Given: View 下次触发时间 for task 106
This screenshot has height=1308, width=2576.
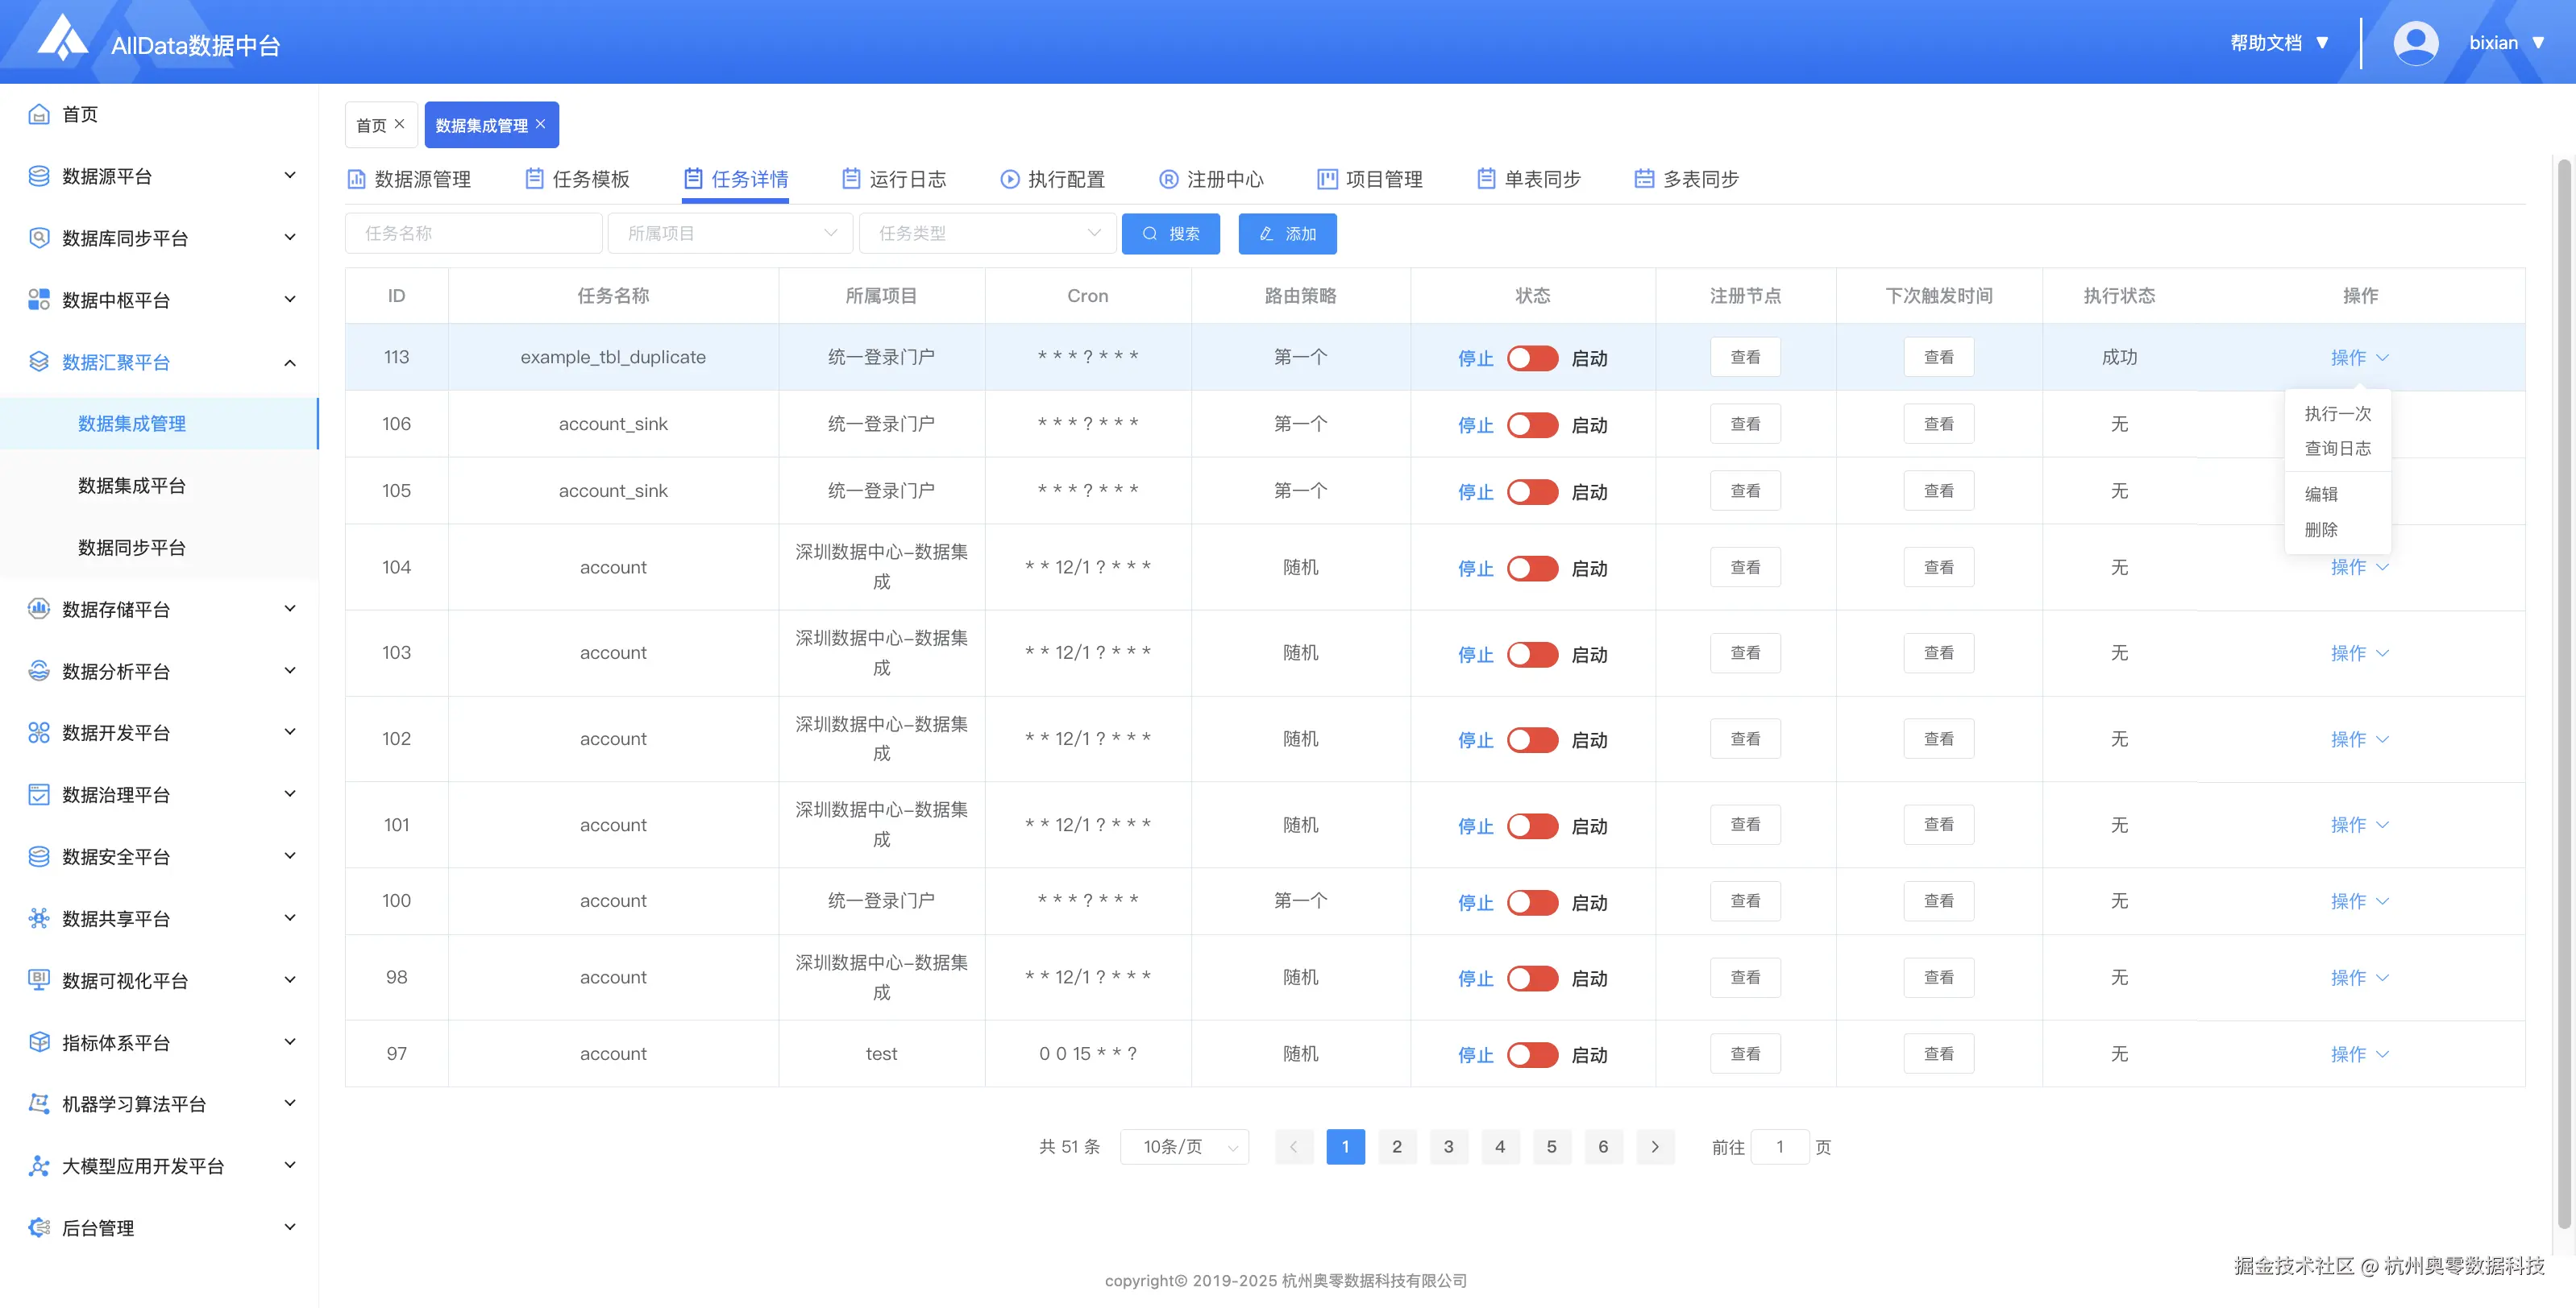Looking at the screenshot, I should 1938,424.
